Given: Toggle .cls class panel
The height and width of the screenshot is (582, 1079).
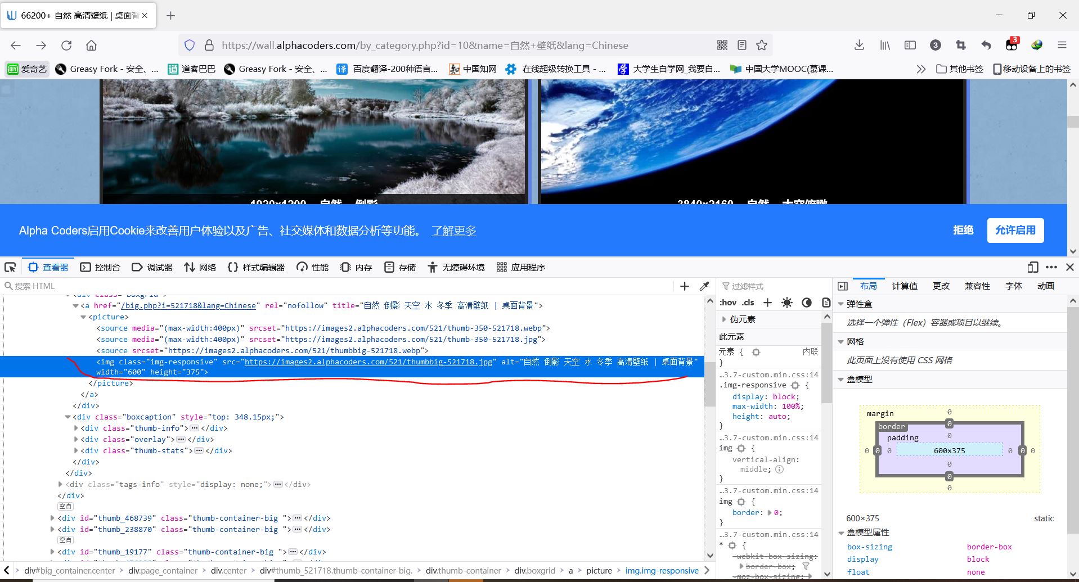Looking at the screenshot, I should point(748,303).
